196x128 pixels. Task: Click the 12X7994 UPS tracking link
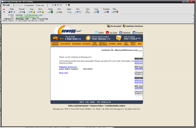139,88
